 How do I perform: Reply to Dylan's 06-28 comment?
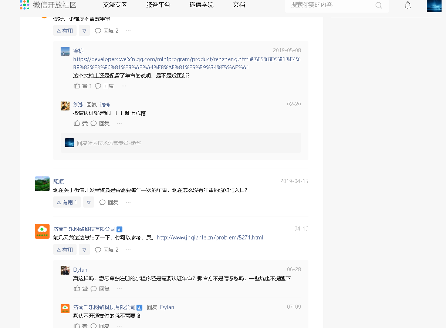click(100, 289)
